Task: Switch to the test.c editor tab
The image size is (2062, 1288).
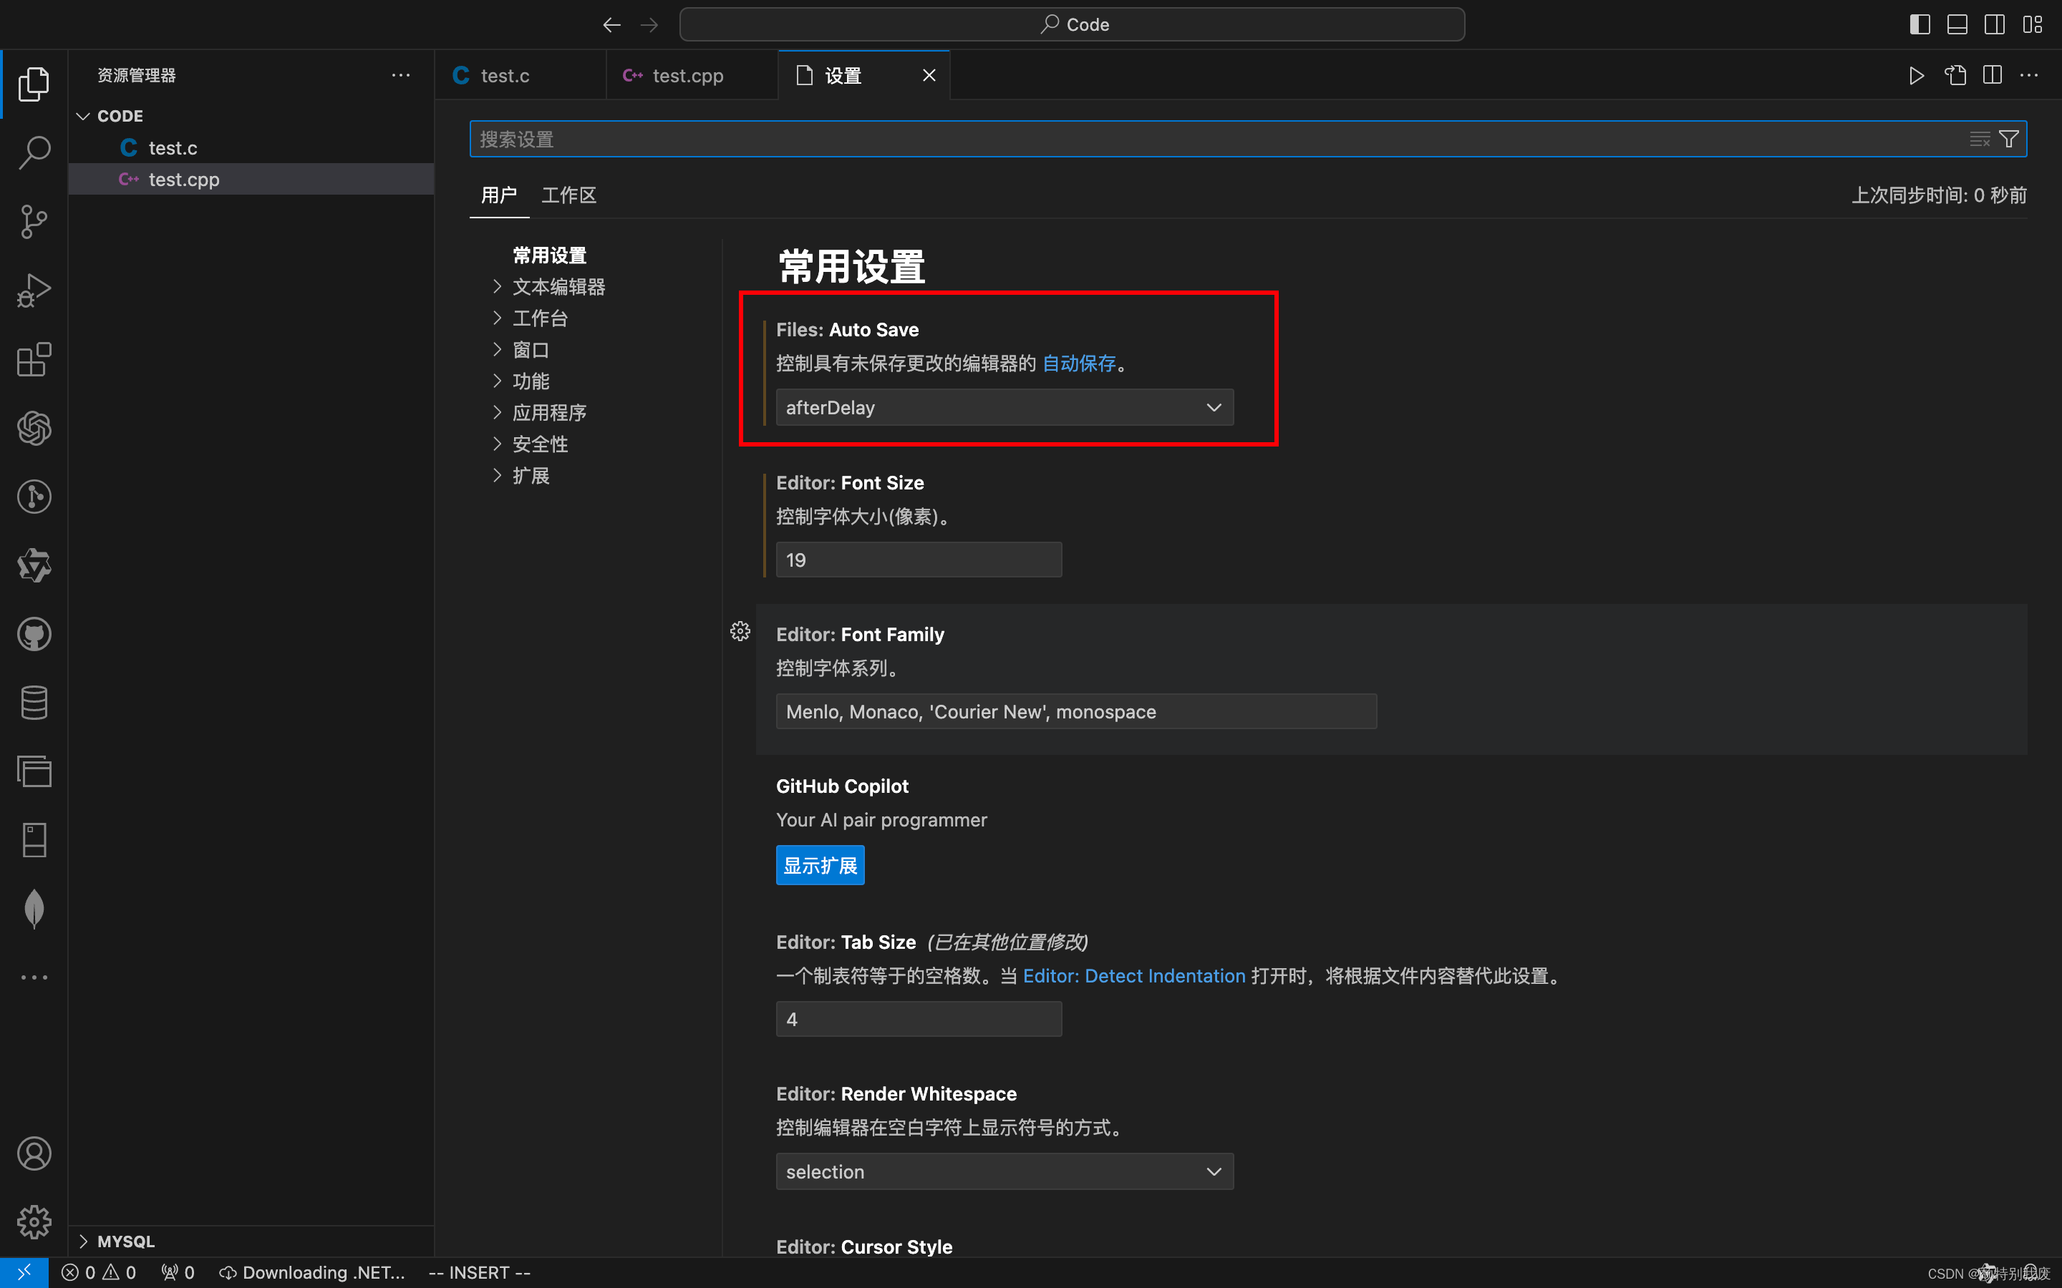Action: click(521, 76)
